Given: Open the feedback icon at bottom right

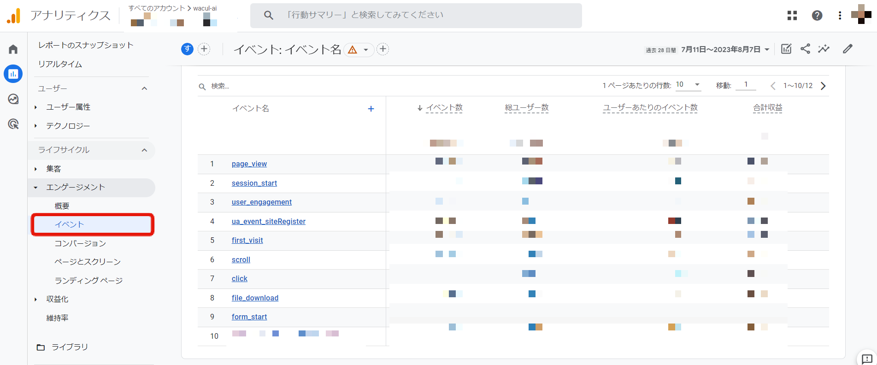Looking at the screenshot, I should click(x=867, y=359).
